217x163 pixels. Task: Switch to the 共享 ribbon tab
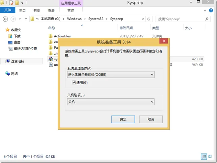pyautogui.click(x=37, y=10)
